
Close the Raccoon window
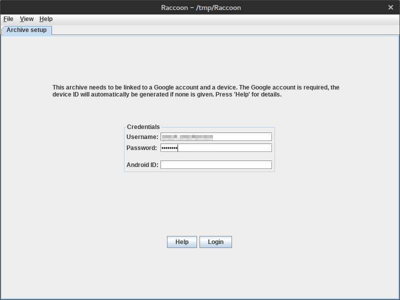click(x=391, y=7)
